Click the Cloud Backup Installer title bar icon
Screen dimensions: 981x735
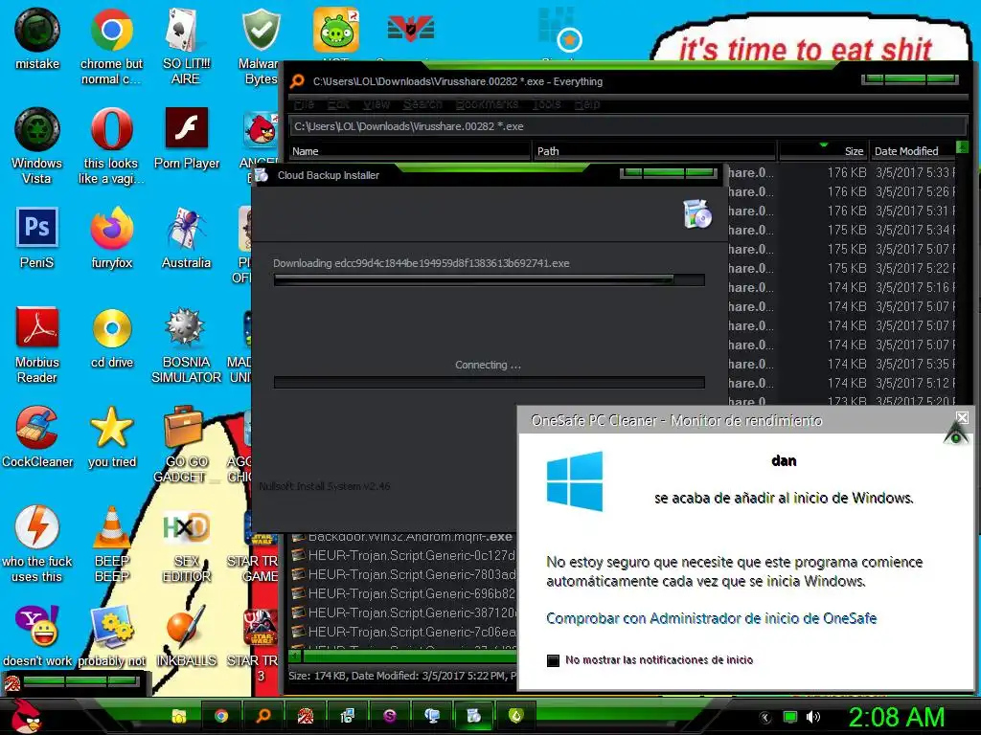(262, 175)
